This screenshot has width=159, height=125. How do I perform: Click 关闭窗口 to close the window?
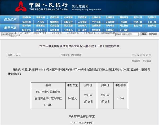click(x=147, y=61)
